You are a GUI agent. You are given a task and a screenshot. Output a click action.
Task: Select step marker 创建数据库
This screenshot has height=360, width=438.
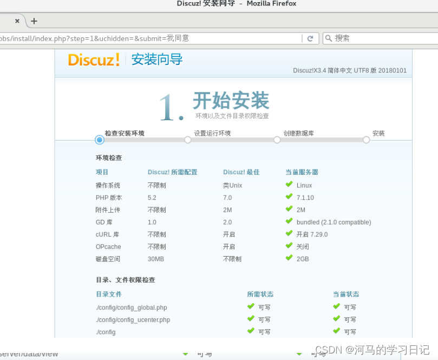(x=277, y=140)
